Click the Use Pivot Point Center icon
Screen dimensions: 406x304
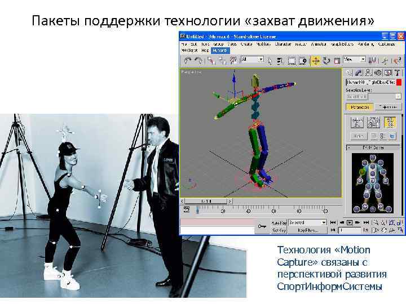(372, 61)
